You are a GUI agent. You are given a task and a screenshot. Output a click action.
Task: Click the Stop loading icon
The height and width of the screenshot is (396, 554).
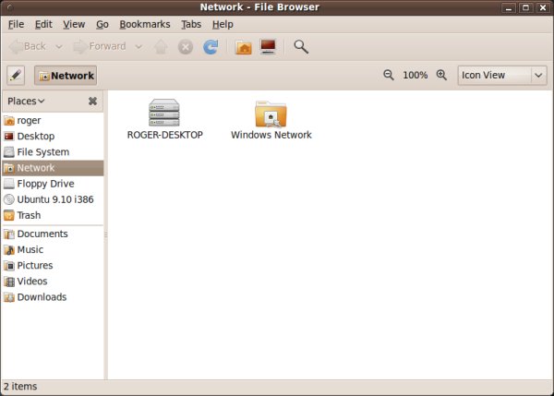click(x=186, y=47)
